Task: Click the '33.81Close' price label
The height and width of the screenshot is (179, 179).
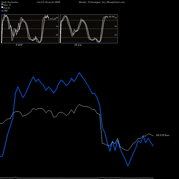Action: [x=163, y=135]
